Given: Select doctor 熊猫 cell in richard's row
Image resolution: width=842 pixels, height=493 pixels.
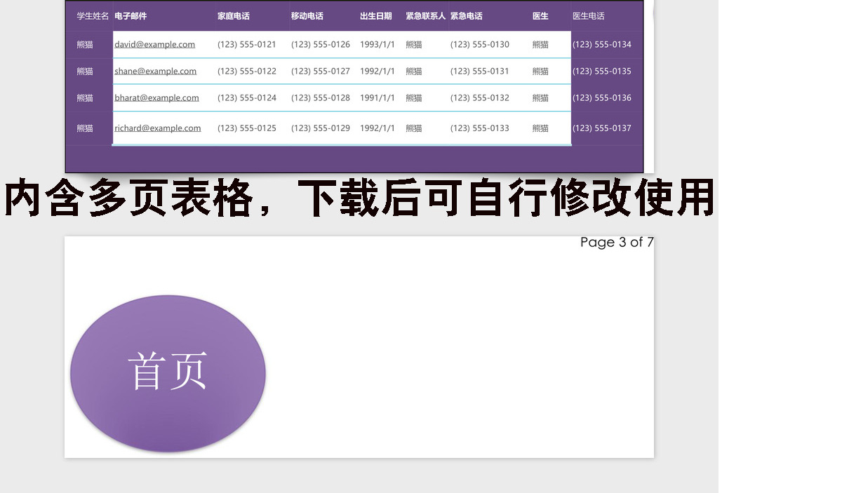Looking at the screenshot, I should tap(540, 128).
